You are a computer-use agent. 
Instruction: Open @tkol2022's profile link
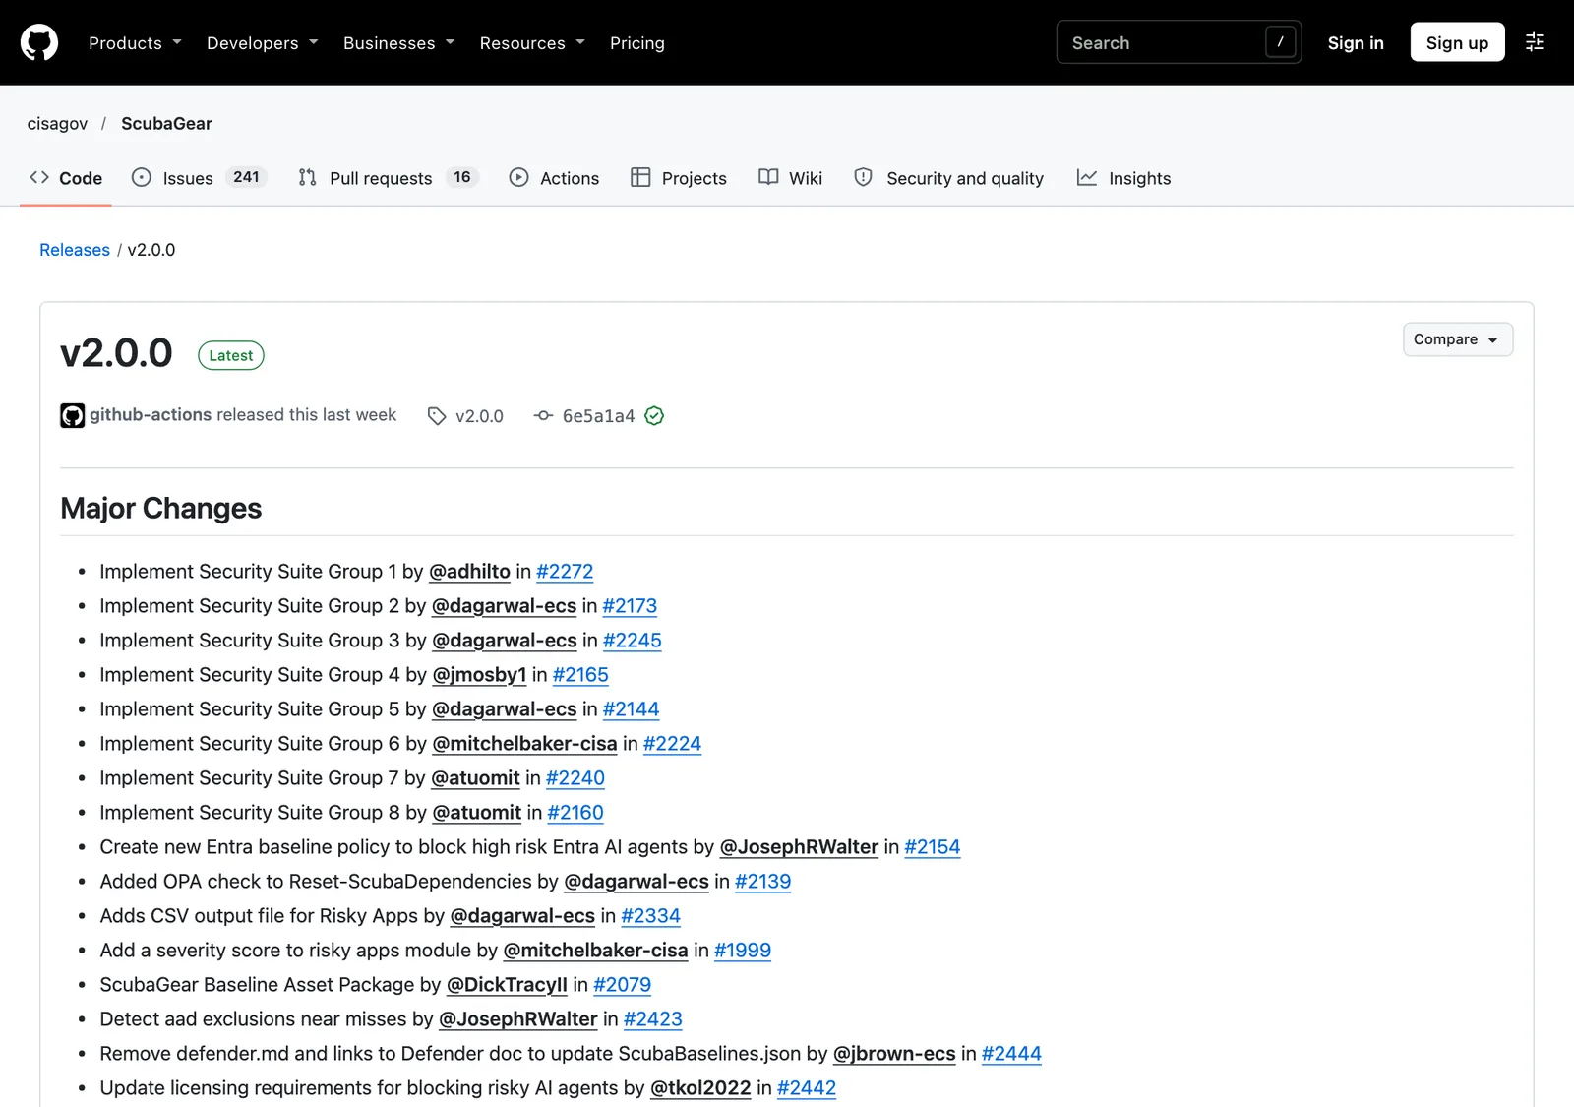click(700, 1088)
